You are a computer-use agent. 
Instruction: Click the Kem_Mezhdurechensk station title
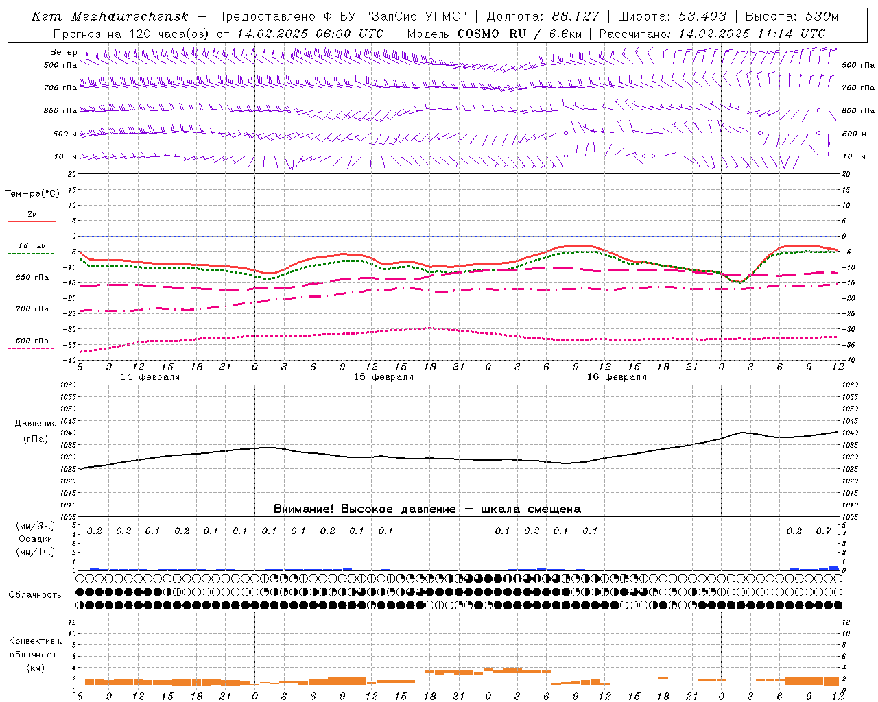tap(110, 16)
